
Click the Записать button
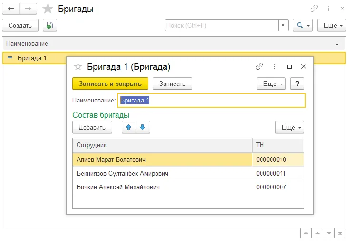pyautogui.click(x=172, y=84)
